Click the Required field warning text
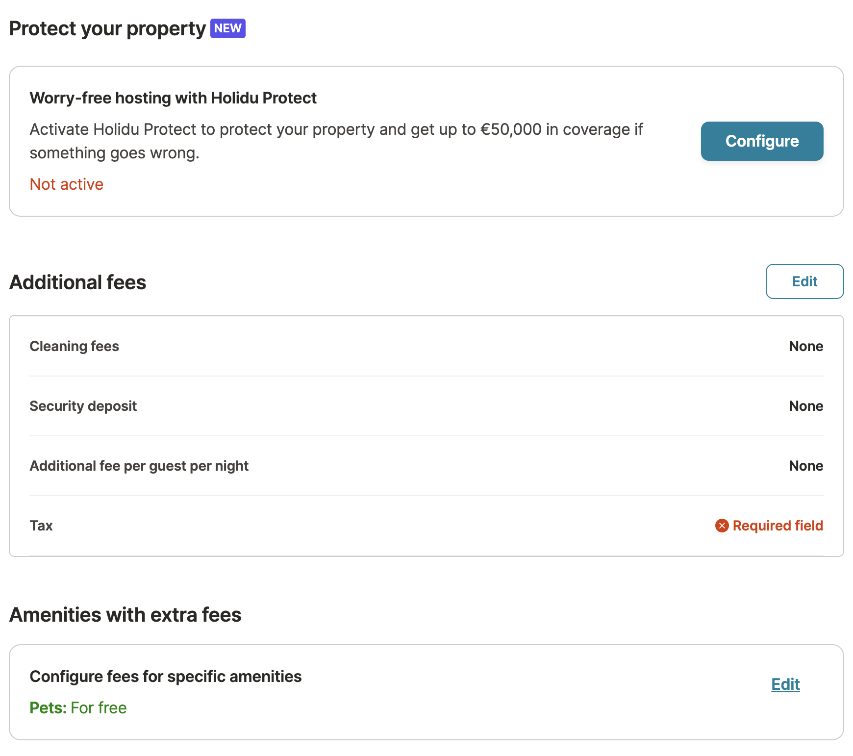This screenshot has width=853, height=756. pos(778,526)
